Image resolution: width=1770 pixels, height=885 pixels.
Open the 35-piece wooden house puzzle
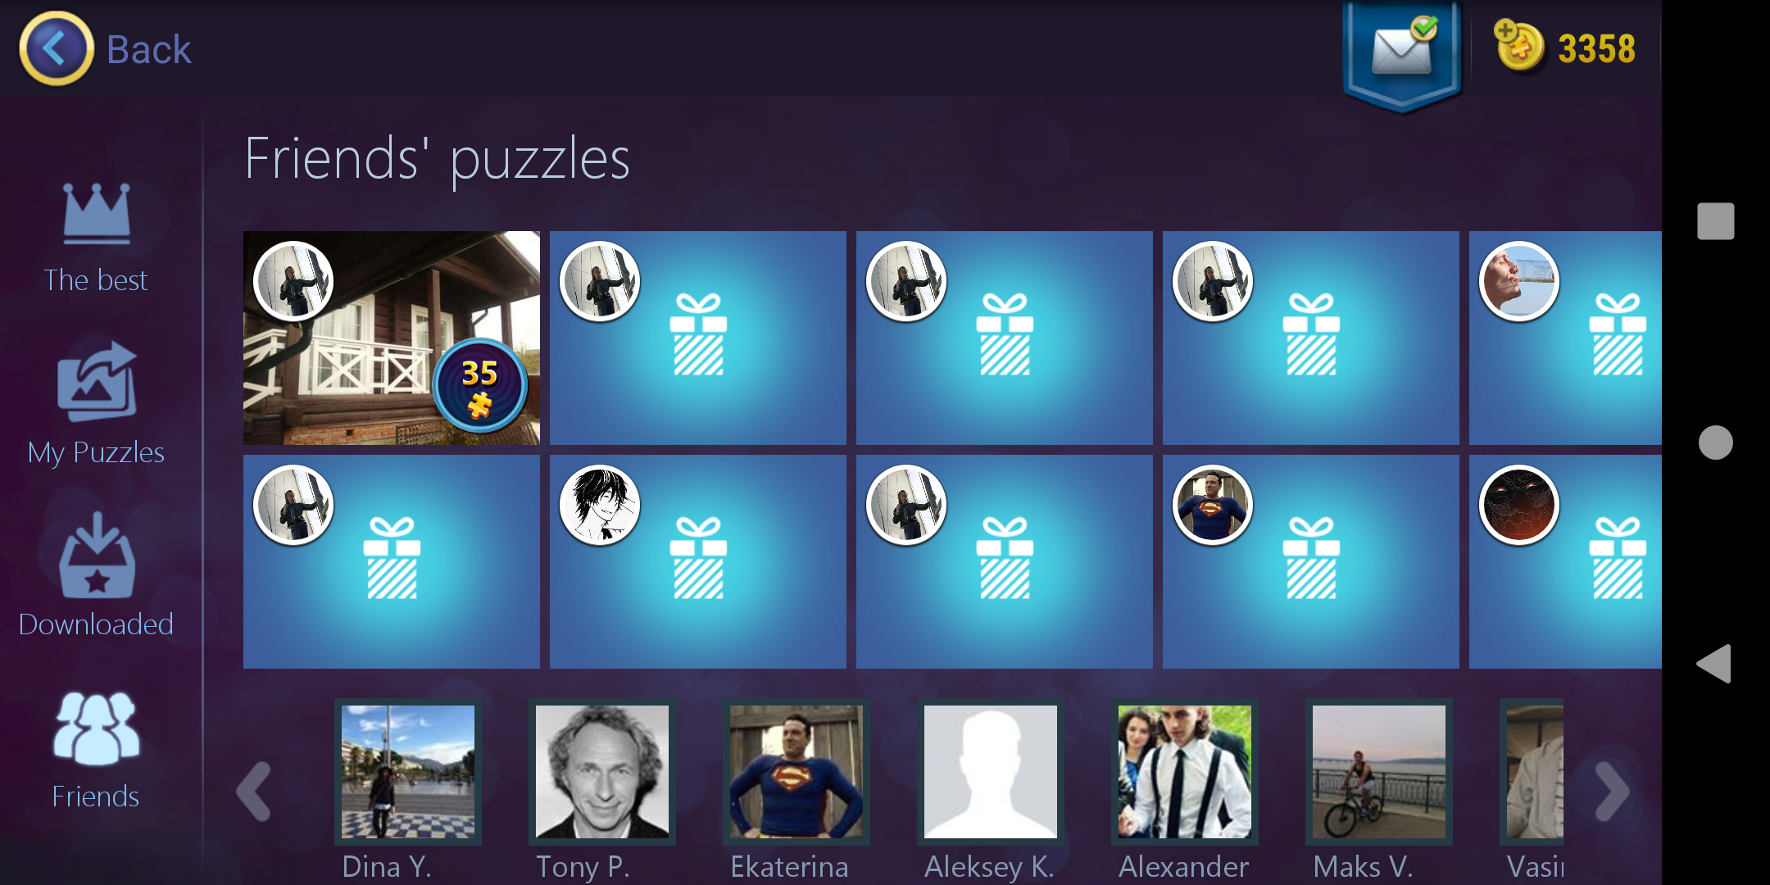tap(392, 338)
